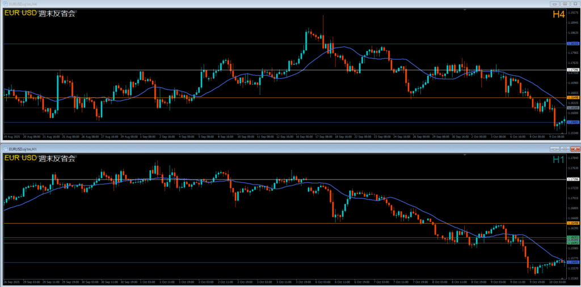Image resolution: width=581 pixels, height=287 pixels.
Task: Click the orange 1.16498 price tag on H4 chart
Action: (572, 98)
